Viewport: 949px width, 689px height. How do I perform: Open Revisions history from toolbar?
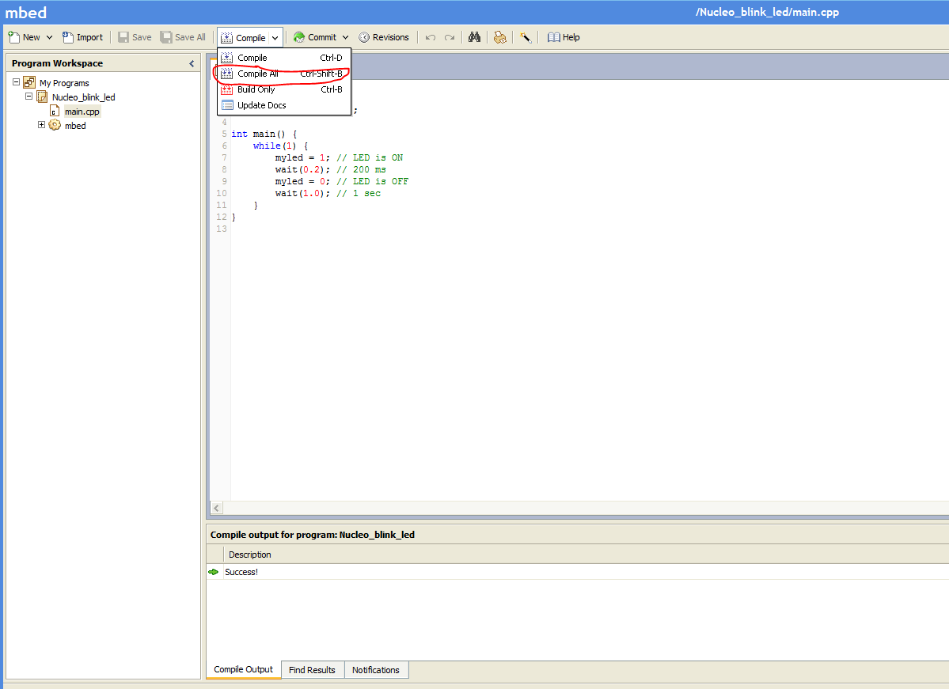coord(384,37)
